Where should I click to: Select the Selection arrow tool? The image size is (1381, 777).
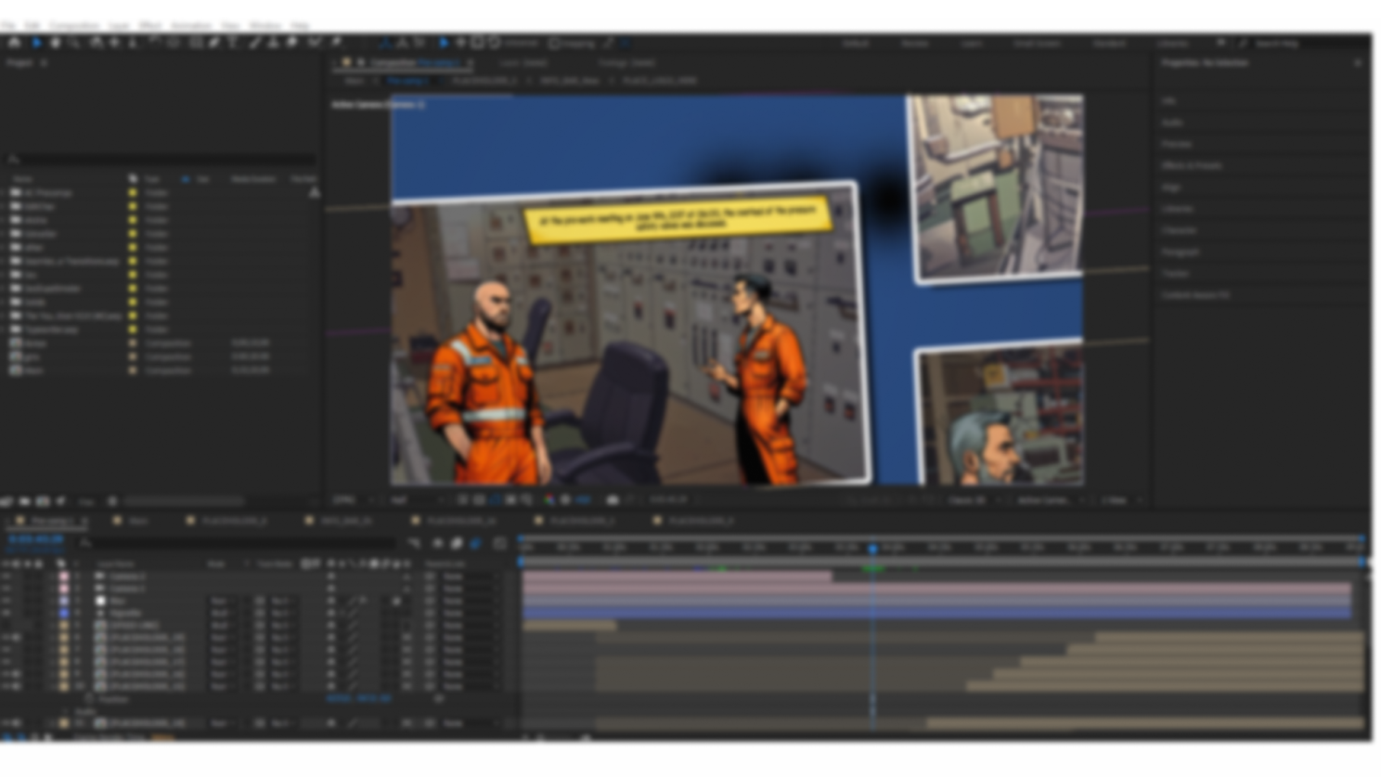36,43
